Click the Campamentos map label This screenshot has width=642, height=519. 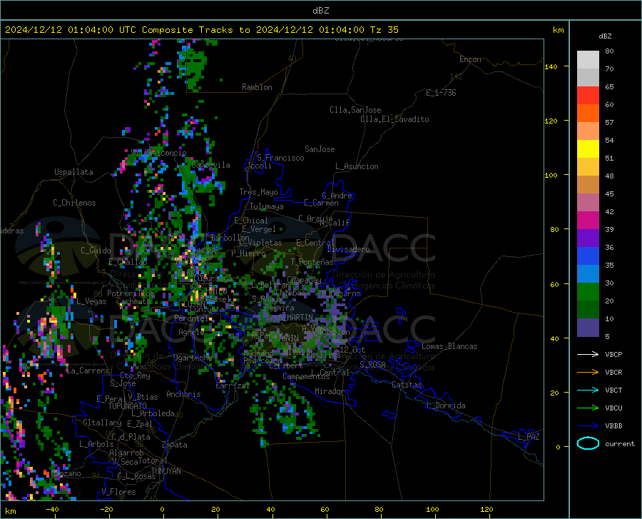tap(306, 376)
